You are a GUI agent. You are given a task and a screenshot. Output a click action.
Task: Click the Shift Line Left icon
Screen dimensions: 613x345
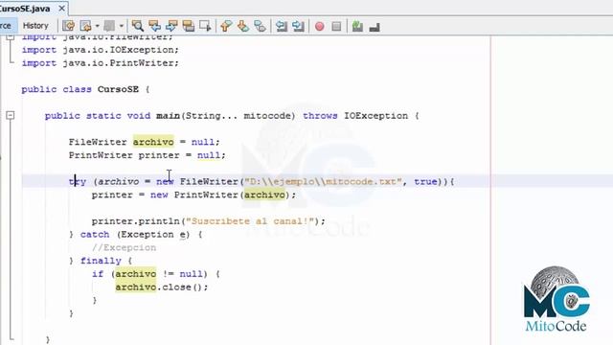(281, 26)
